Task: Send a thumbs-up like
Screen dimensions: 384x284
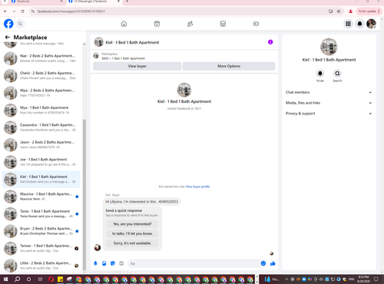Action: click(x=273, y=263)
